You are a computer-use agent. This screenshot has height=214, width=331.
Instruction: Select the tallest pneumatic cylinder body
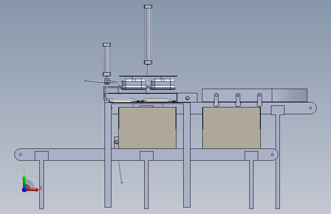[x=148, y=35]
